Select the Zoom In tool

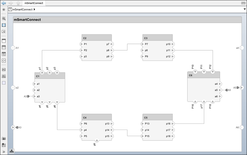[x=4, y=19]
